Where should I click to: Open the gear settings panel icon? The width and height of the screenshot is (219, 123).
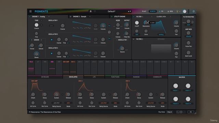tap(194, 11)
